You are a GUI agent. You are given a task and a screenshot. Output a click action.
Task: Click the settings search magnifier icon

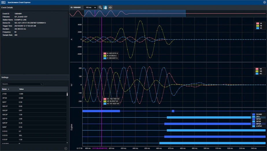tap(41, 84)
